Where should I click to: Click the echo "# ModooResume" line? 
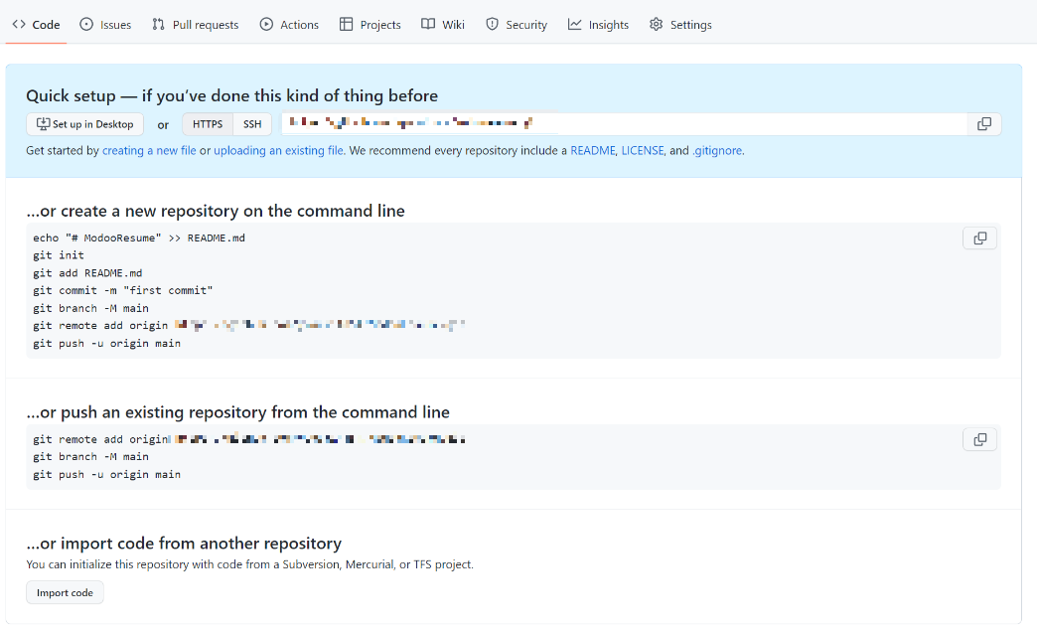139,238
